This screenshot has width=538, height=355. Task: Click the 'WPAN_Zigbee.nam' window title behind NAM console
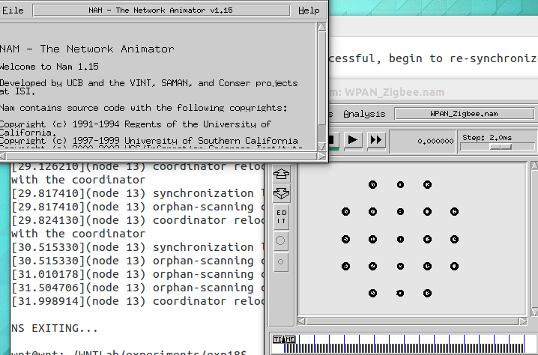395,92
